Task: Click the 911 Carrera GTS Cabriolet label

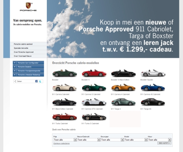Action: (92, 109)
